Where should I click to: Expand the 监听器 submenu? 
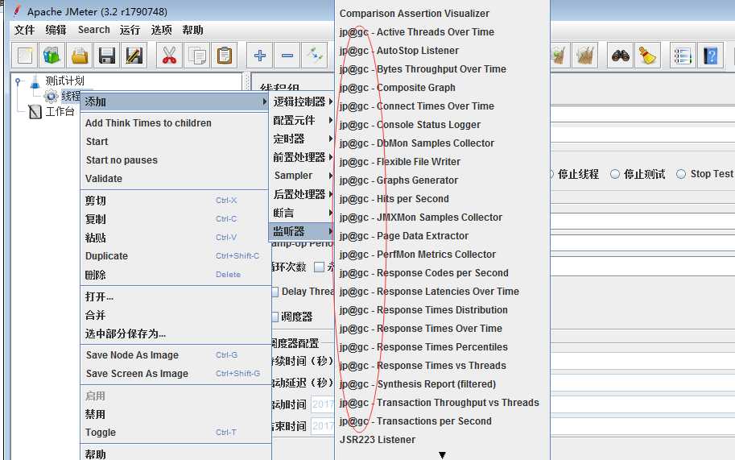(303, 231)
